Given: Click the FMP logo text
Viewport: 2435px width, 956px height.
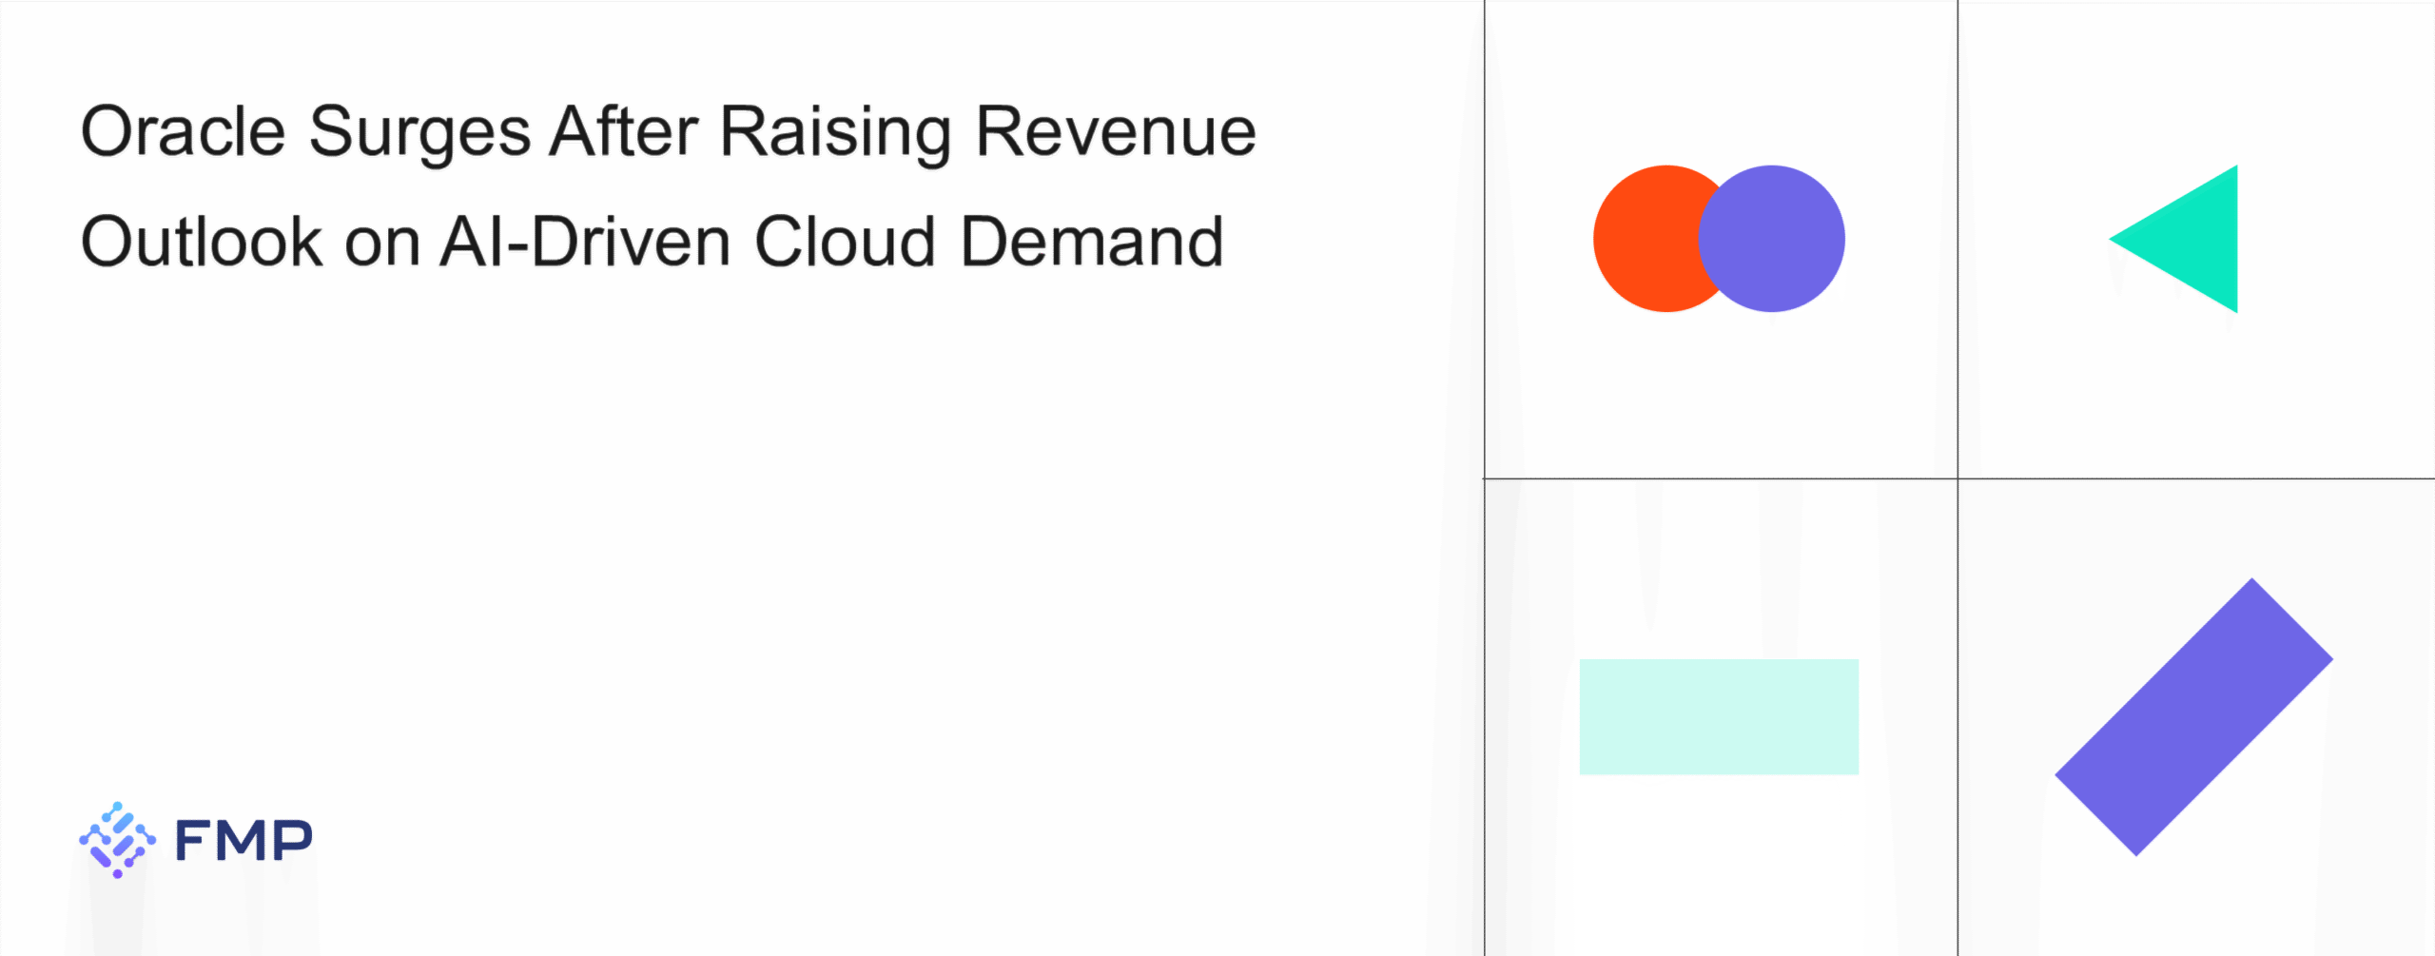Looking at the screenshot, I should [243, 841].
